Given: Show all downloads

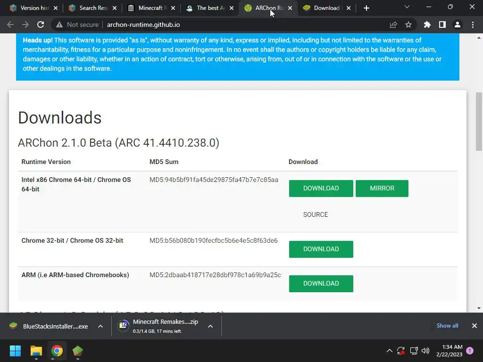Looking at the screenshot, I should coord(447,326).
